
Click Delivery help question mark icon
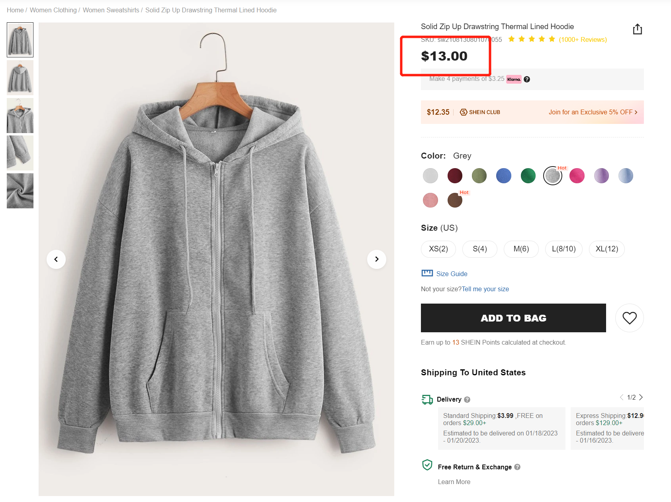[x=467, y=400]
